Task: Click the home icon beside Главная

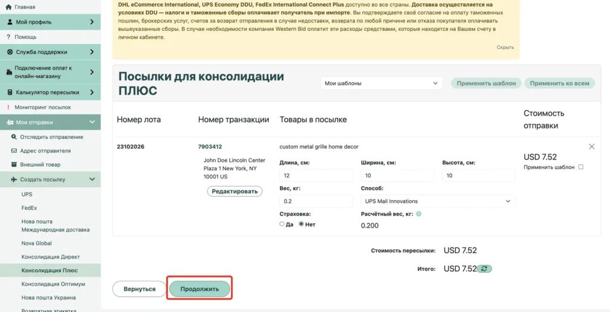Action: (x=9, y=7)
